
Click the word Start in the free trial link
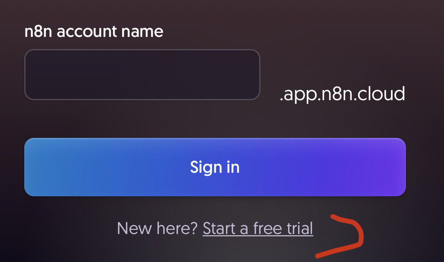(219, 229)
